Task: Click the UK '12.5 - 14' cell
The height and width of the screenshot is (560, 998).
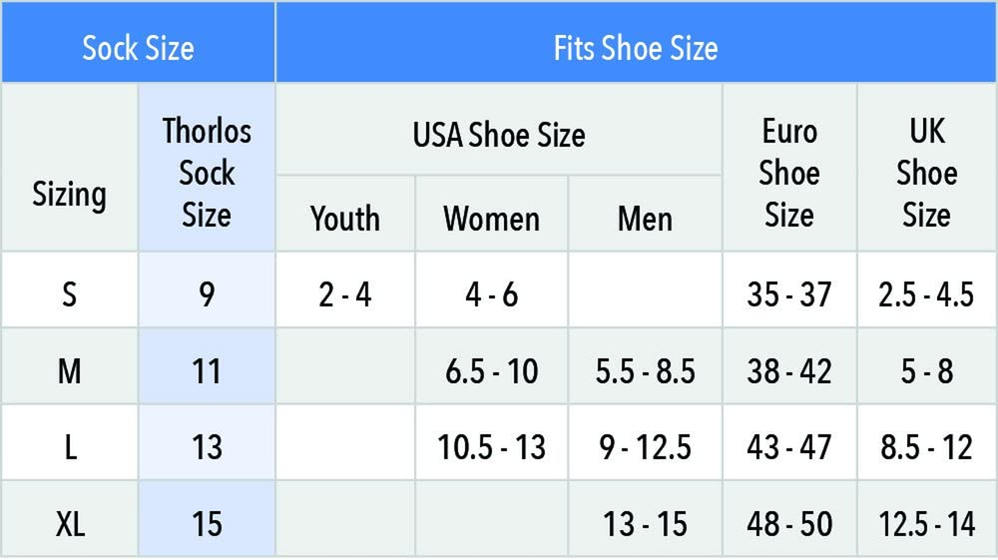Action: point(926,523)
